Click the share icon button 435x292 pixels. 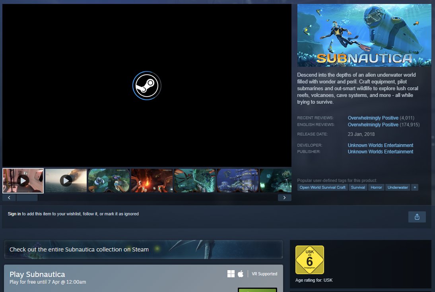(417, 217)
